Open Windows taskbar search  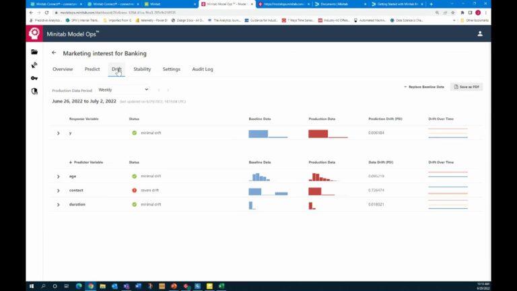[43, 286]
